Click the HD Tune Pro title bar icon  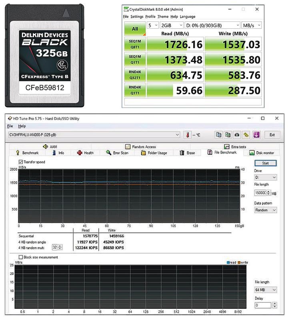point(10,118)
